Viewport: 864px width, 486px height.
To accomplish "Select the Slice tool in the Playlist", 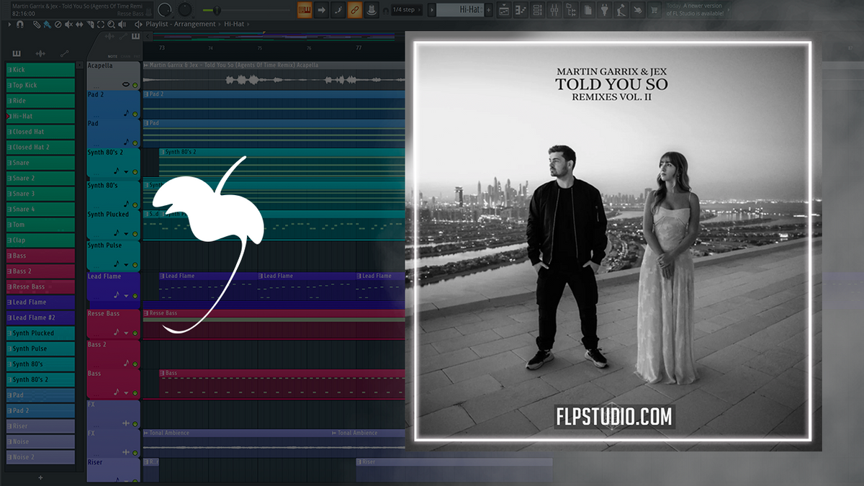I will pos(91,24).
